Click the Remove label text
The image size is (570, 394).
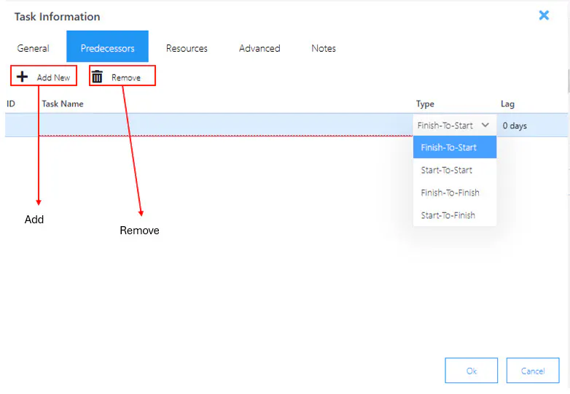point(126,77)
